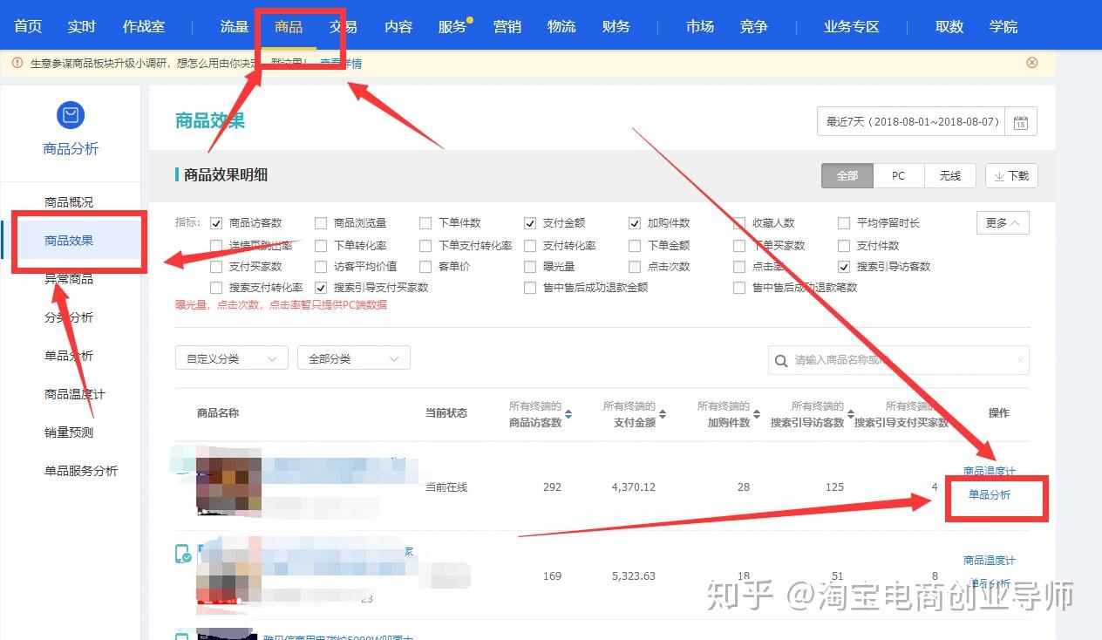Click the orange warning icon in banner
The height and width of the screenshot is (640, 1102).
click(17, 63)
